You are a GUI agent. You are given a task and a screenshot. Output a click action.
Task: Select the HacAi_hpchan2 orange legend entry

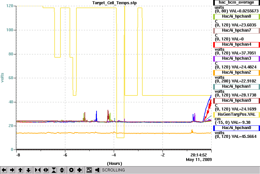click(x=236, y=72)
